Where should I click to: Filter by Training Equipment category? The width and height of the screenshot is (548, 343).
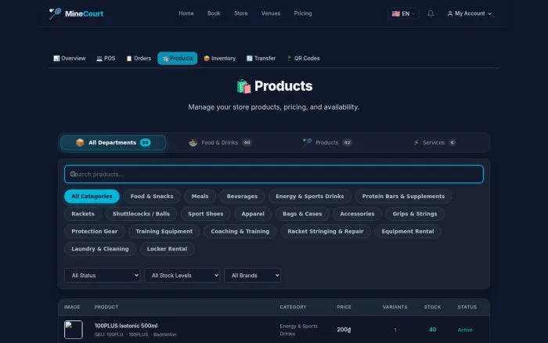[x=164, y=232]
